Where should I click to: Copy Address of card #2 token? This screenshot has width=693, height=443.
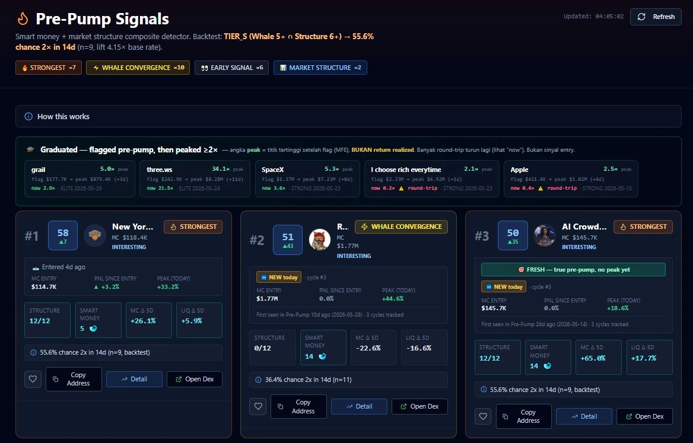point(299,406)
